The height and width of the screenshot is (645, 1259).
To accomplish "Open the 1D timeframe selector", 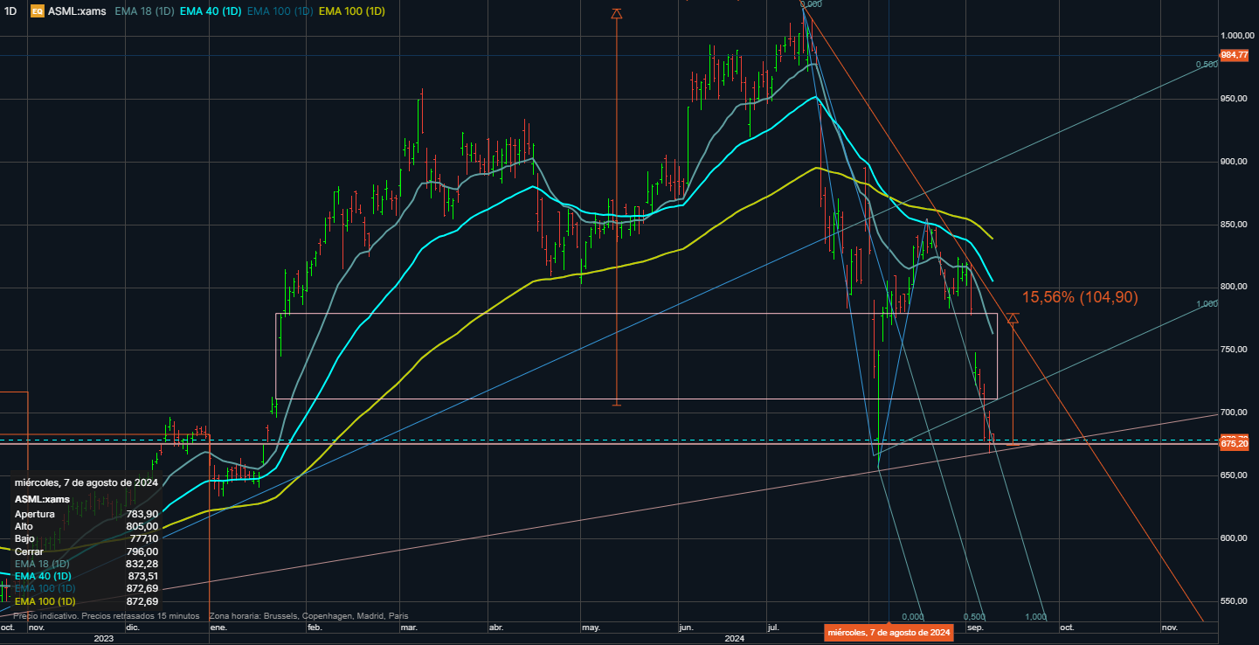I will (10, 11).
